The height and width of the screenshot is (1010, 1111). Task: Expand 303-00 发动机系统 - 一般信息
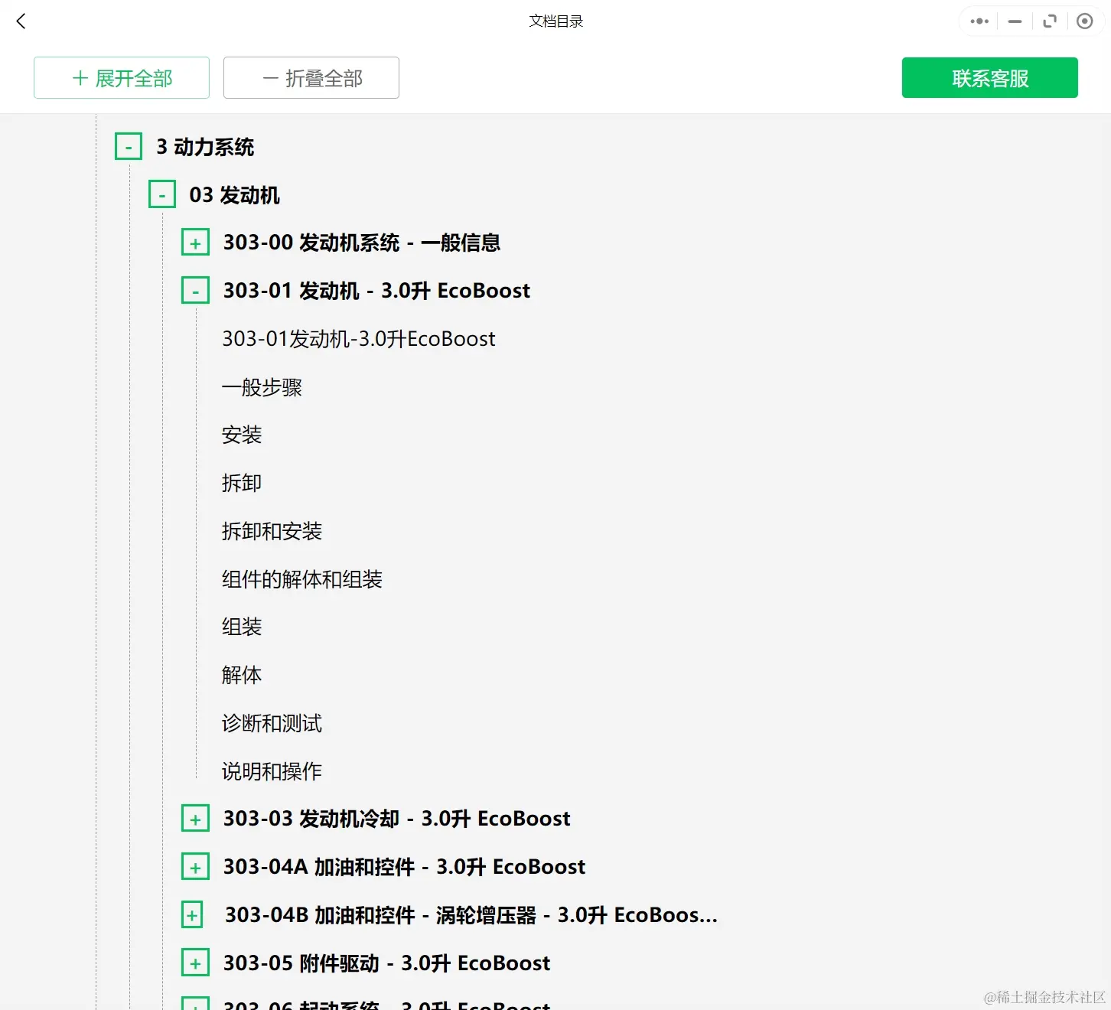[195, 242]
